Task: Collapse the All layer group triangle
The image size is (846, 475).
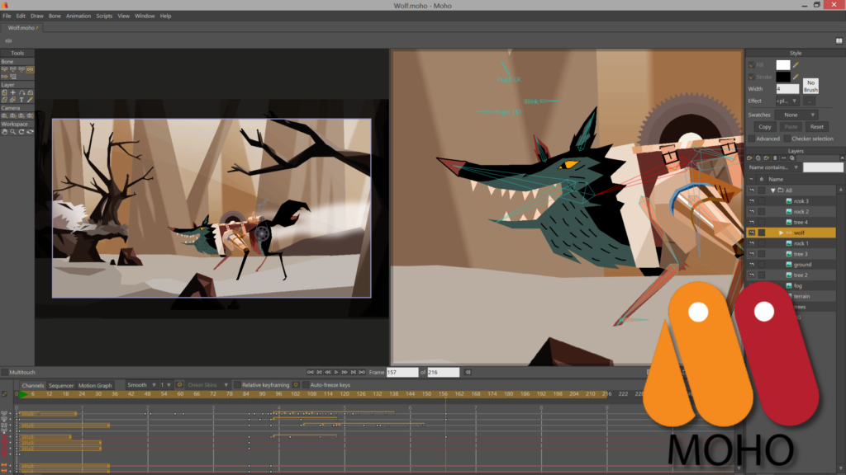Action: pyautogui.click(x=772, y=190)
